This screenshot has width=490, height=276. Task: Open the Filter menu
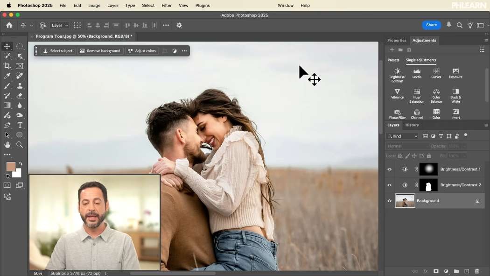167,5
